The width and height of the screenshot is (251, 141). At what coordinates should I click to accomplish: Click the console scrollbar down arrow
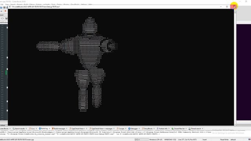(235, 125)
